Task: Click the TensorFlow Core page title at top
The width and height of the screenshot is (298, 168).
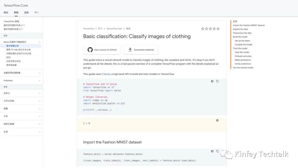Action: click(x=15, y=6)
